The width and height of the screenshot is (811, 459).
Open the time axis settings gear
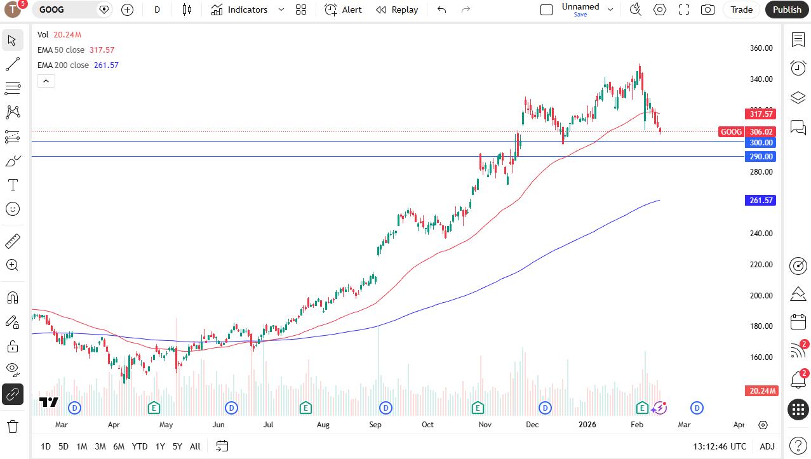[763, 425]
